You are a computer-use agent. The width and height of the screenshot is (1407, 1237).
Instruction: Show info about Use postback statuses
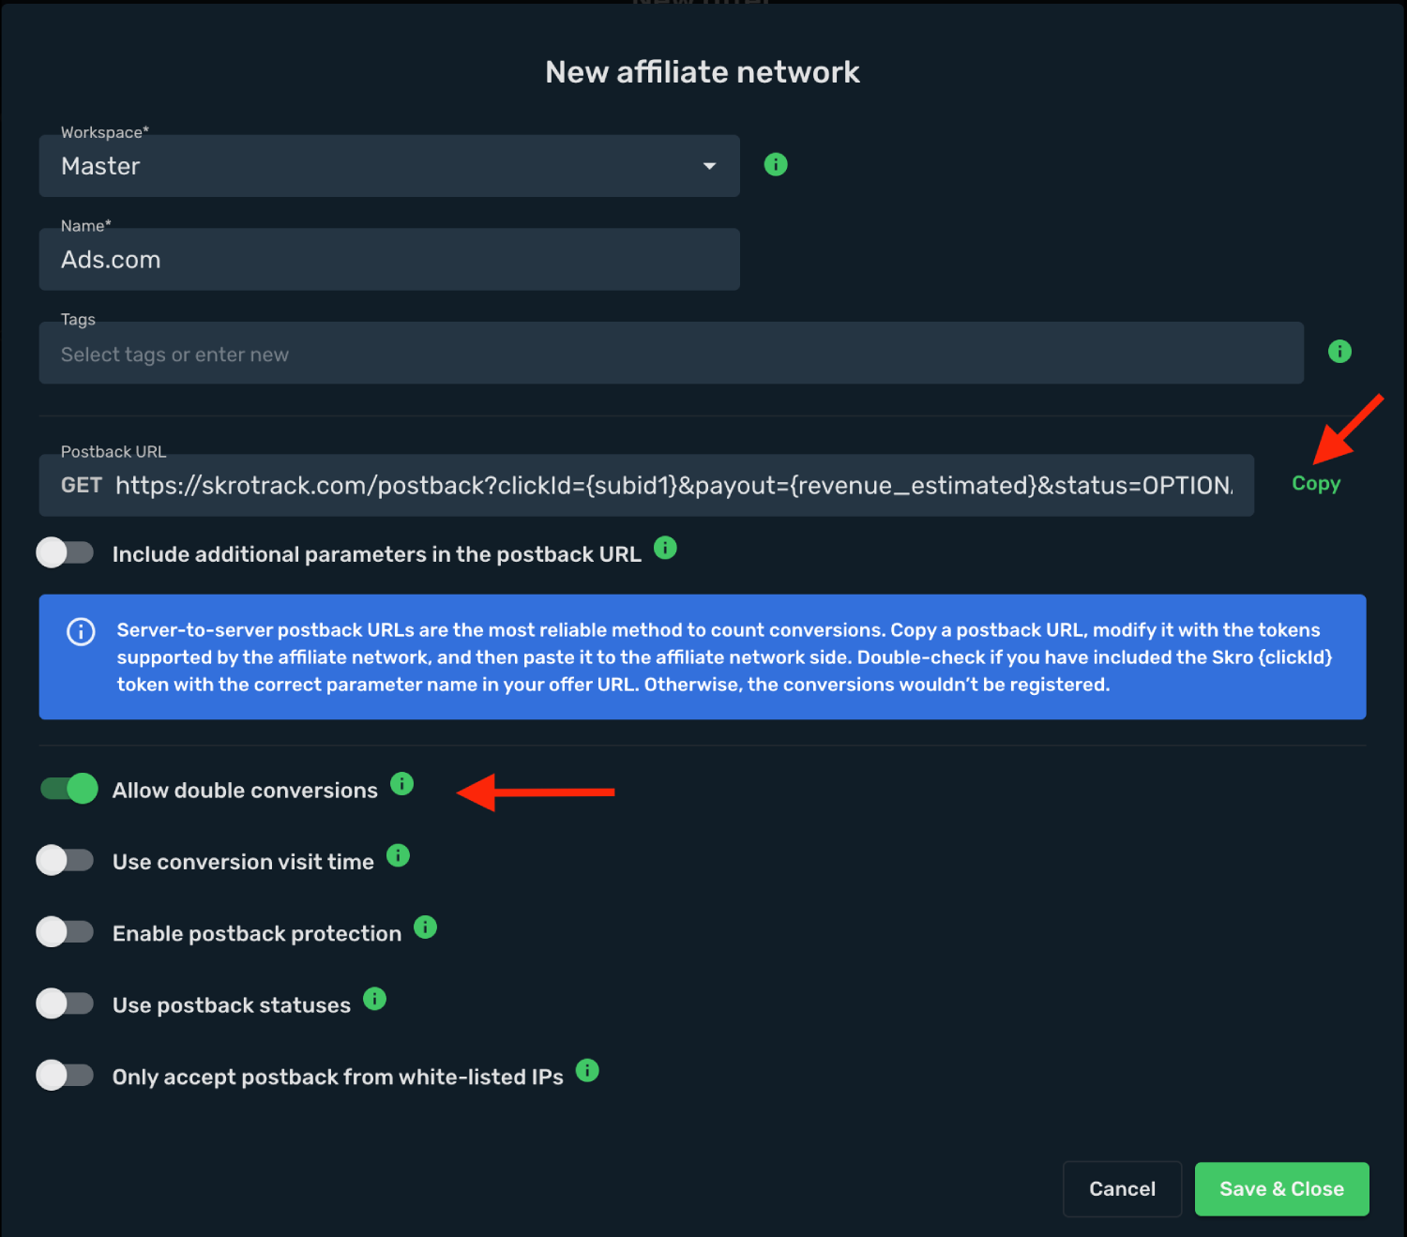coord(374,999)
